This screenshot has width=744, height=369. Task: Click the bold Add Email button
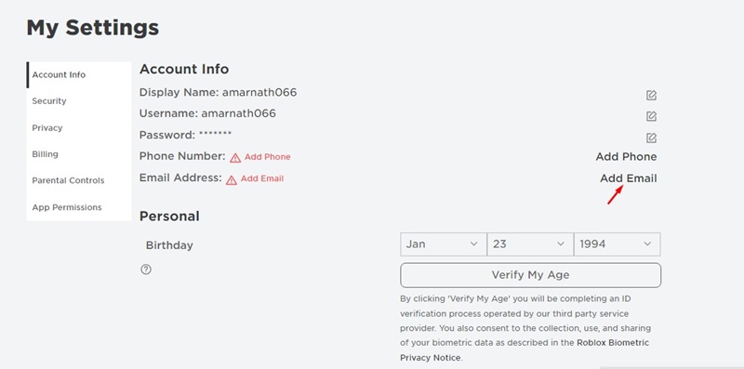point(629,178)
